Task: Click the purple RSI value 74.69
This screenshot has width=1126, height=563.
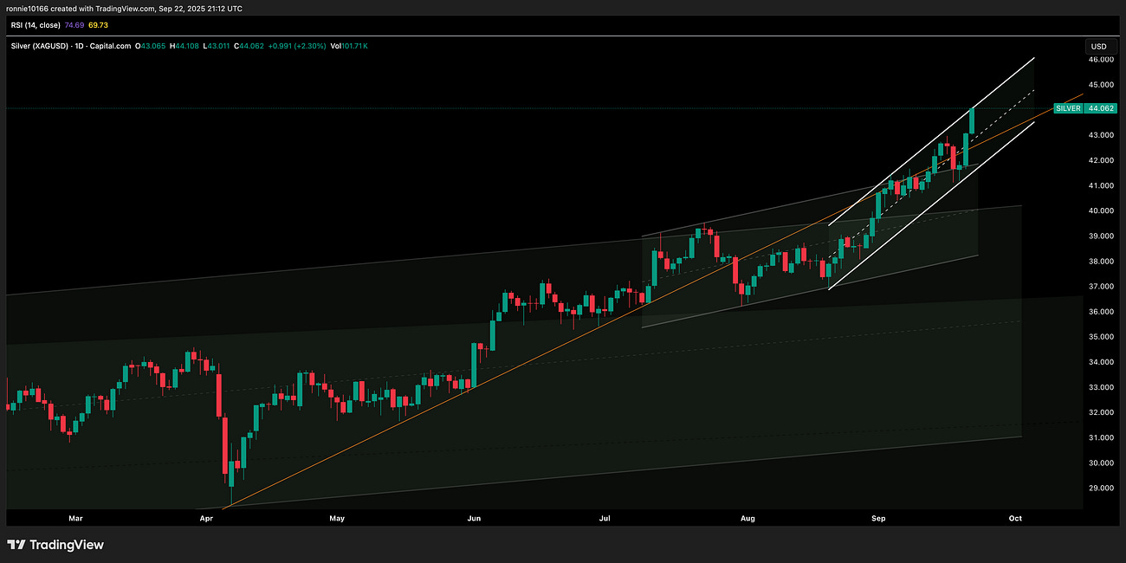Action: pyautogui.click(x=73, y=25)
